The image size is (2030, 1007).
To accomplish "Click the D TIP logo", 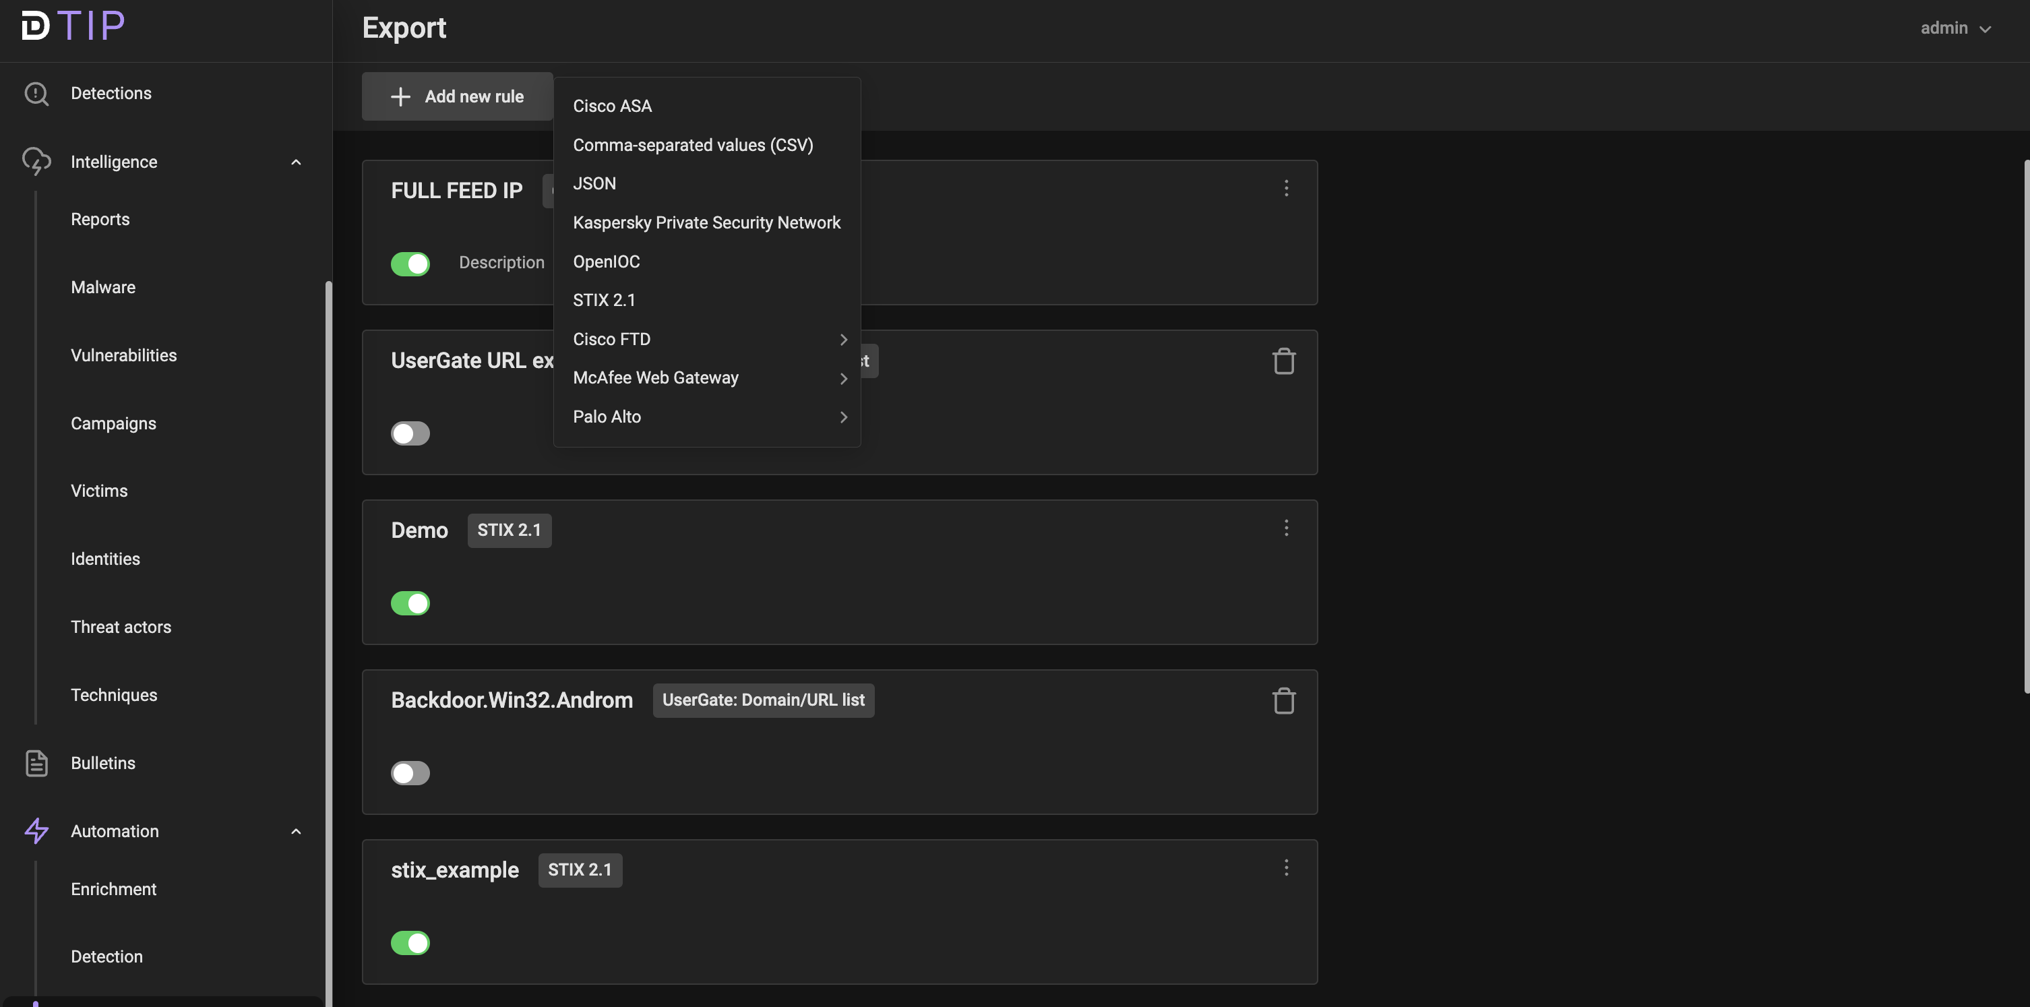I will (x=73, y=26).
